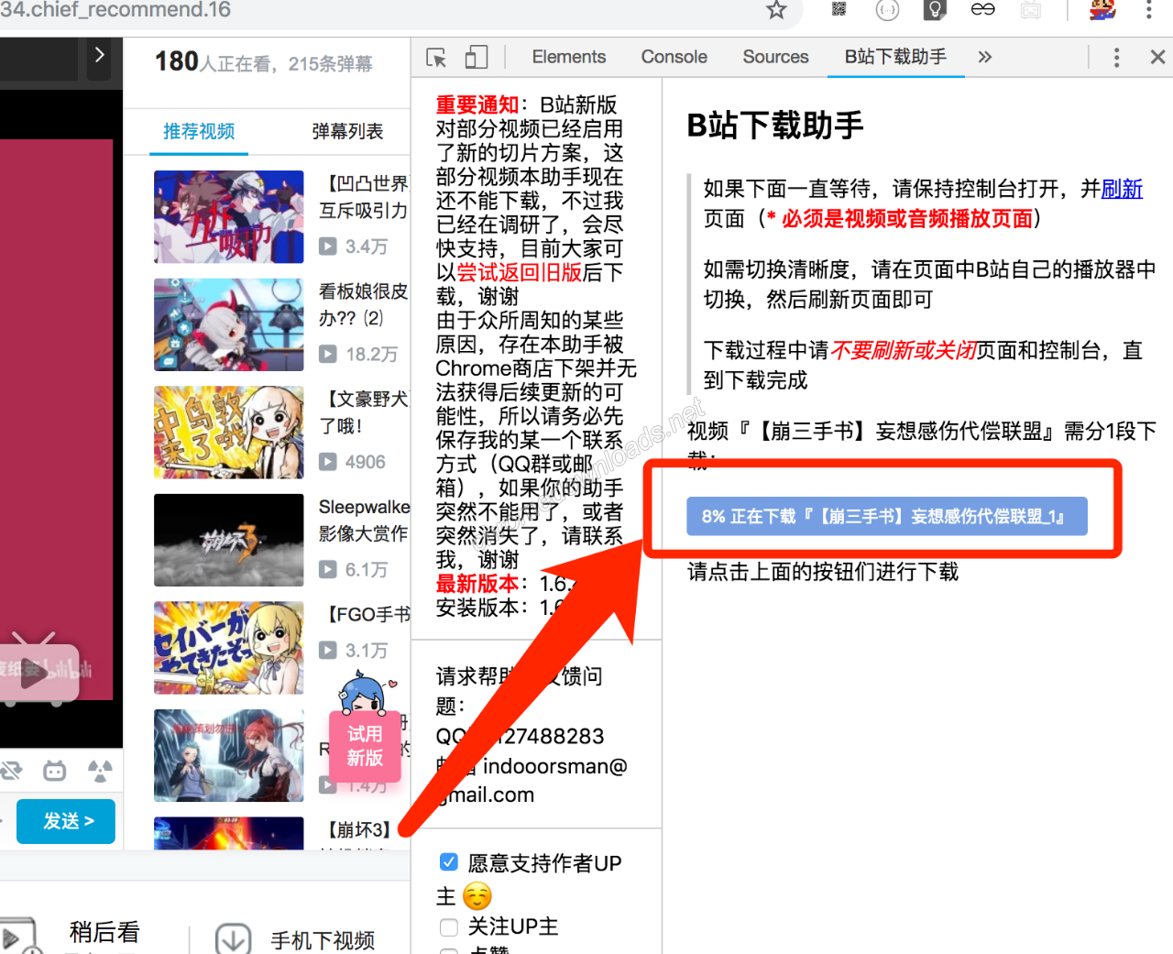Open the Chrome three-dot menu
This screenshot has height=954, width=1173.
pos(1148,10)
